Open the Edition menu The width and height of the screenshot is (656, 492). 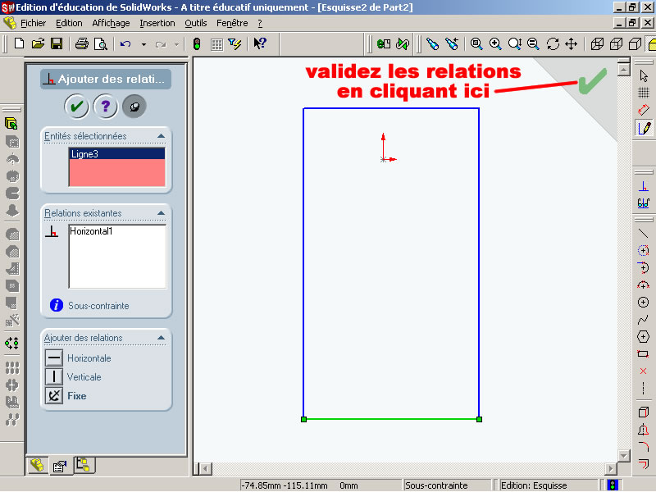69,23
